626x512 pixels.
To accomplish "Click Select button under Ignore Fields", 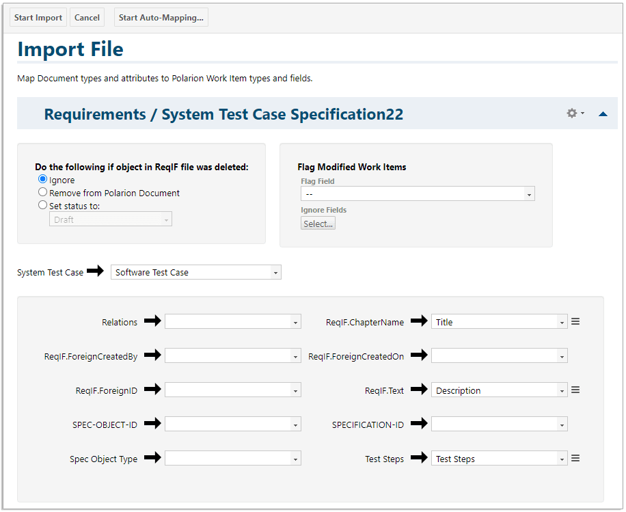I will tap(318, 224).
